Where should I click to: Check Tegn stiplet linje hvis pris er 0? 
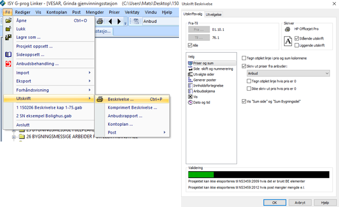click(x=249, y=81)
